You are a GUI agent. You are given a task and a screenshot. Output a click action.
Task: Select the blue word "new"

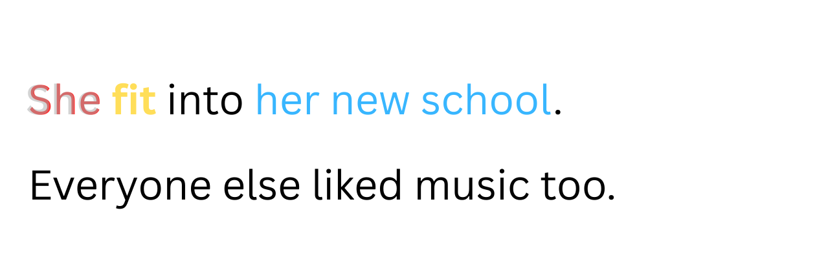click(x=370, y=105)
